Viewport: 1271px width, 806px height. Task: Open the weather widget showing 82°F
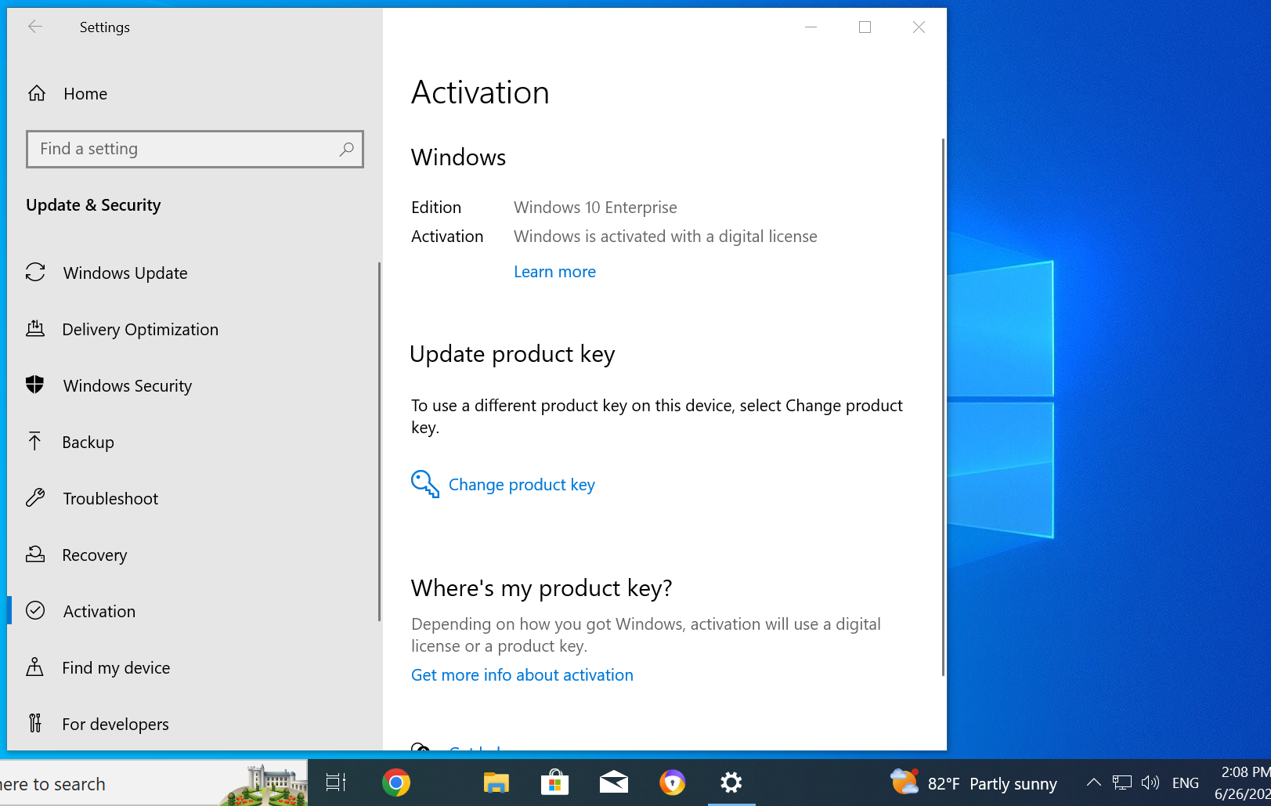point(973,783)
